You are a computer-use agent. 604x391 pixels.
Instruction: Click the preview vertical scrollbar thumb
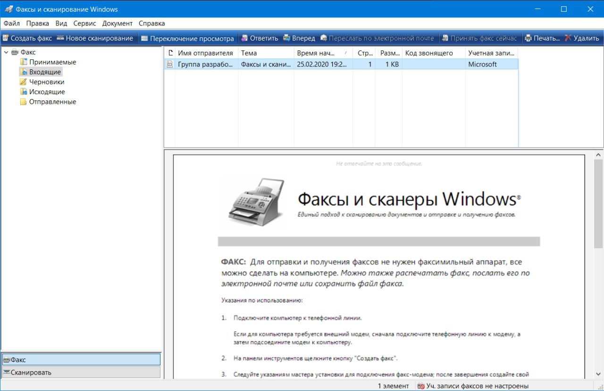[598, 204]
